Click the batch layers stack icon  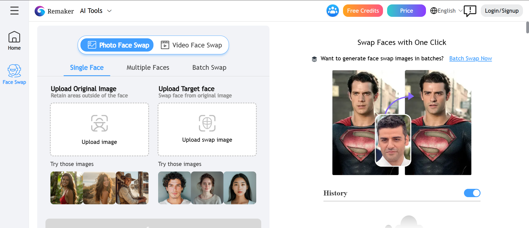point(314,59)
